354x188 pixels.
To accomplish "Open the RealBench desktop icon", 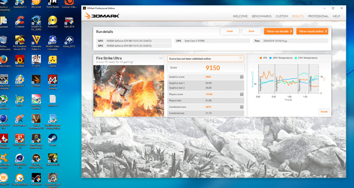I will click(x=36, y=179).
